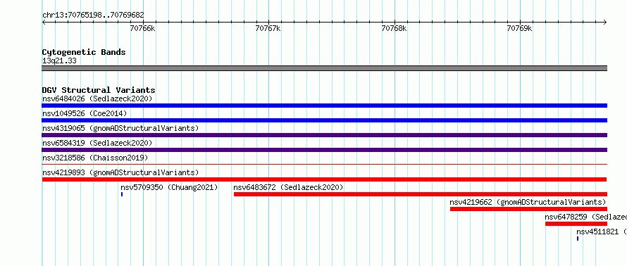This screenshot has width=627, height=266.
Task: Open the nsv6483672 (Sedlazeck2020) label
Action: [x=288, y=187]
